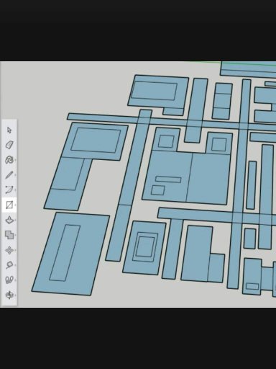Open the overlapping-squares solid tools
Screen dimensions: 276x369
(x=9, y=235)
